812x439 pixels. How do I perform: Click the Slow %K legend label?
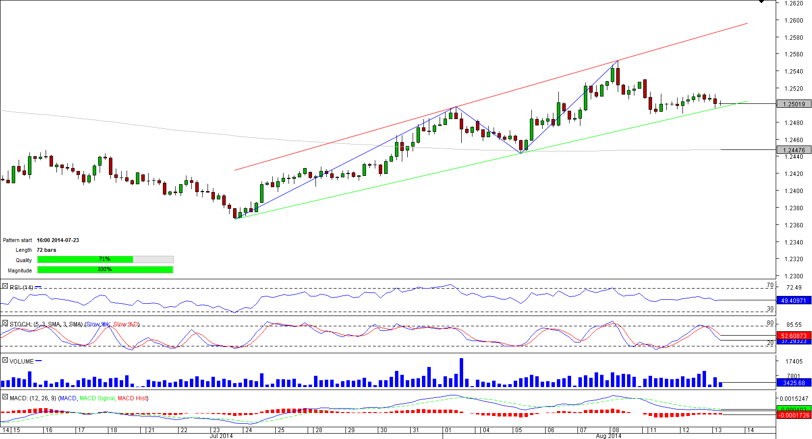pyautogui.click(x=98, y=324)
